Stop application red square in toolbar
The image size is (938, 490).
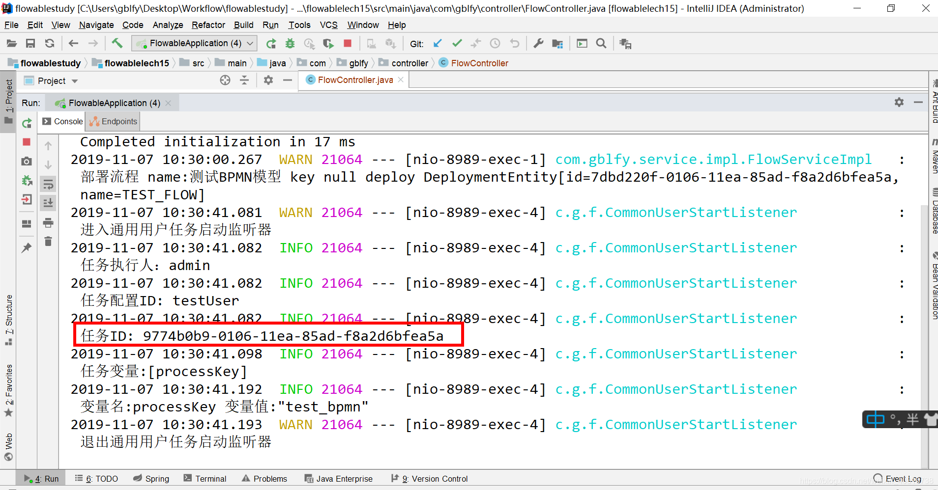tap(348, 43)
